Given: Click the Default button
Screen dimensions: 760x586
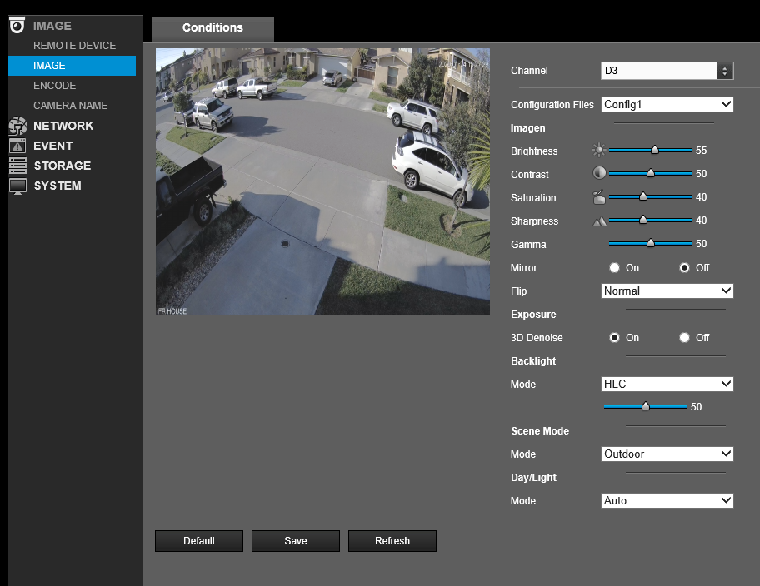Looking at the screenshot, I should (x=199, y=541).
